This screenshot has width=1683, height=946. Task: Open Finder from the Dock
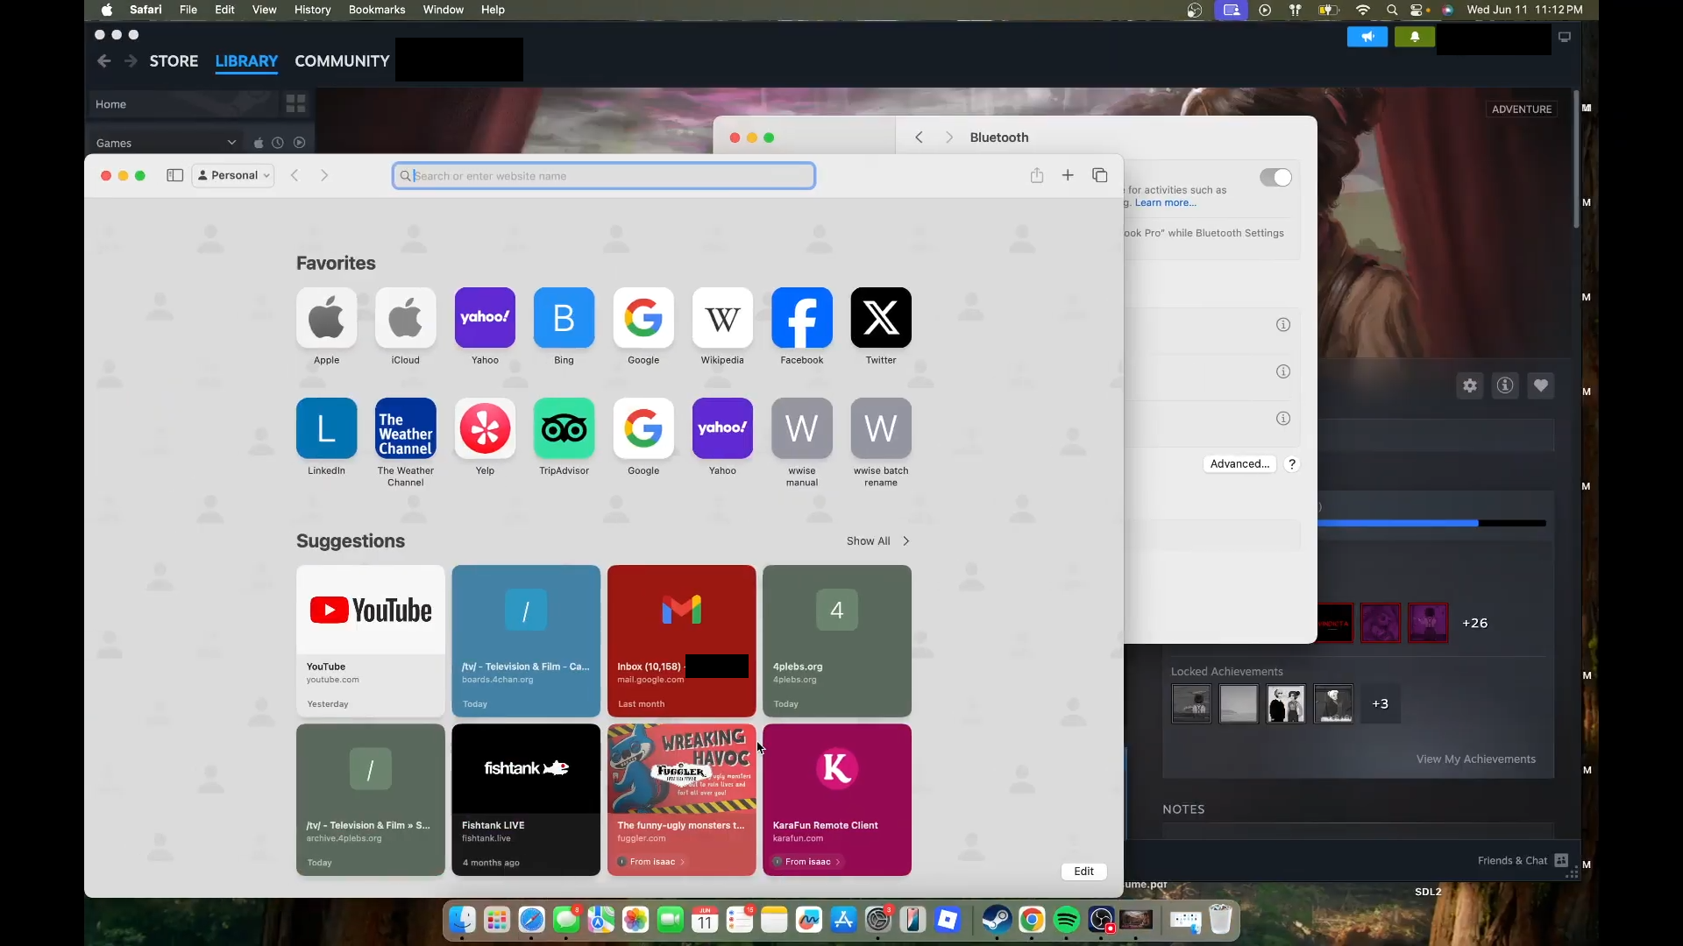pos(462,919)
